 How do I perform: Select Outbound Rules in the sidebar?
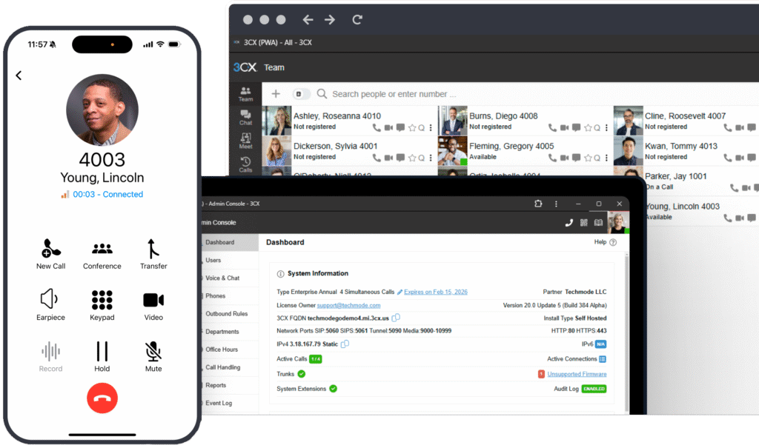click(x=226, y=314)
